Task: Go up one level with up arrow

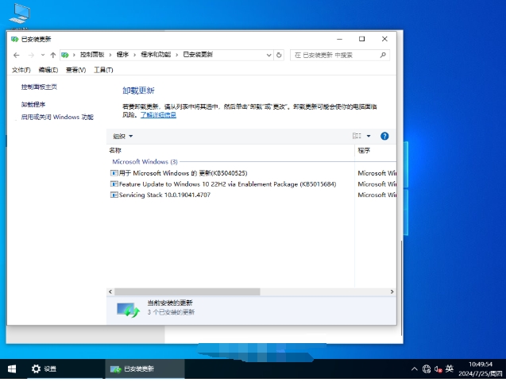Action: [x=53, y=55]
